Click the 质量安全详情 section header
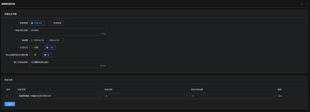Screen dimensions: 310x112 [x=10, y=14]
